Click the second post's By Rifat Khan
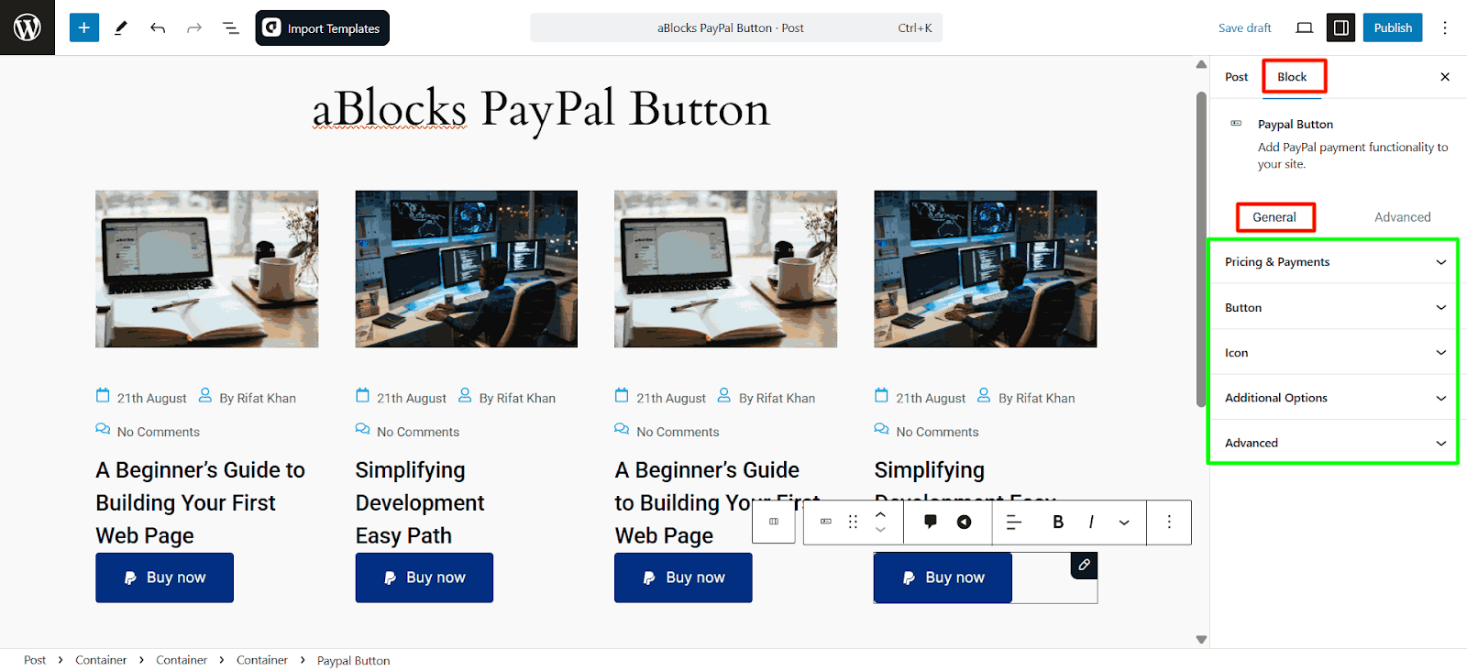1467x671 pixels. [517, 398]
